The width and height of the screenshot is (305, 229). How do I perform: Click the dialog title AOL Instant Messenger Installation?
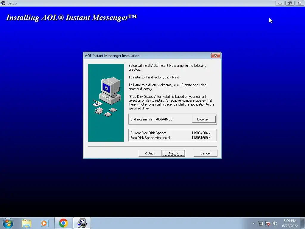click(x=112, y=56)
